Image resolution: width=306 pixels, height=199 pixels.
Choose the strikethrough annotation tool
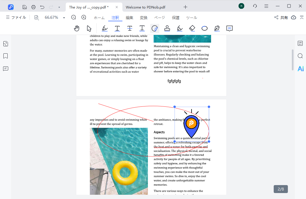[129, 28]
